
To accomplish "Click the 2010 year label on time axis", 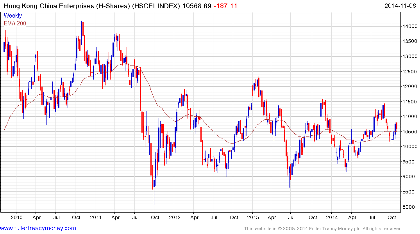I will point(16,217).
